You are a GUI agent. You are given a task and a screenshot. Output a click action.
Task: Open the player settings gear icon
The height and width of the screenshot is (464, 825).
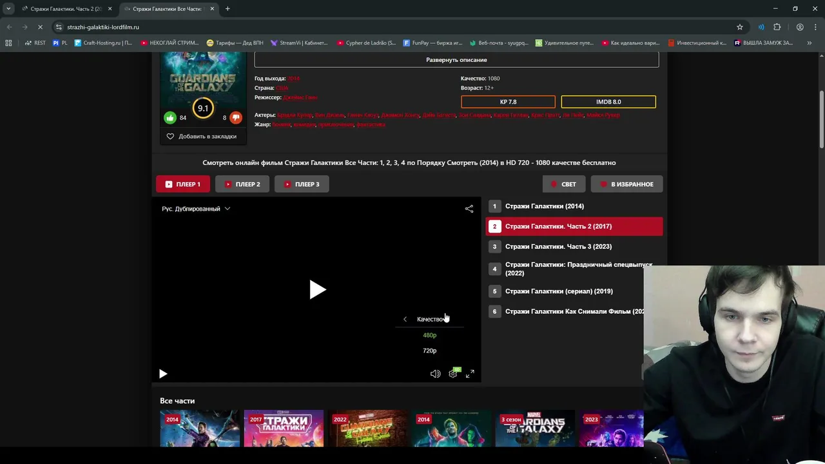453,374
